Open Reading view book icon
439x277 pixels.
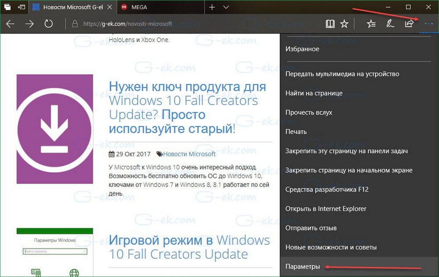coord(330,24)
